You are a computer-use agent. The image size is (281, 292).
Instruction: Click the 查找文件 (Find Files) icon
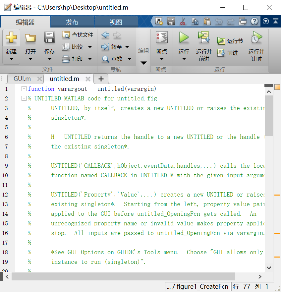click(66, 35)
